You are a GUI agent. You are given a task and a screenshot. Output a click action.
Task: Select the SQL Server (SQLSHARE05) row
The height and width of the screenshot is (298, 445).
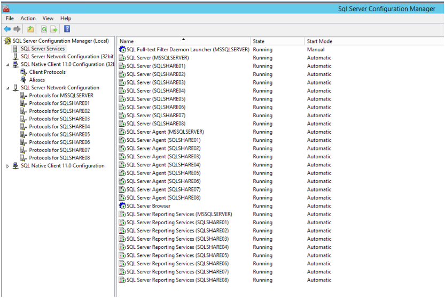(x=225, y=99)
